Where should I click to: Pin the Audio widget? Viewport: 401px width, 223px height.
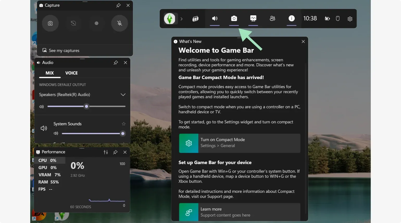[116, 63]
